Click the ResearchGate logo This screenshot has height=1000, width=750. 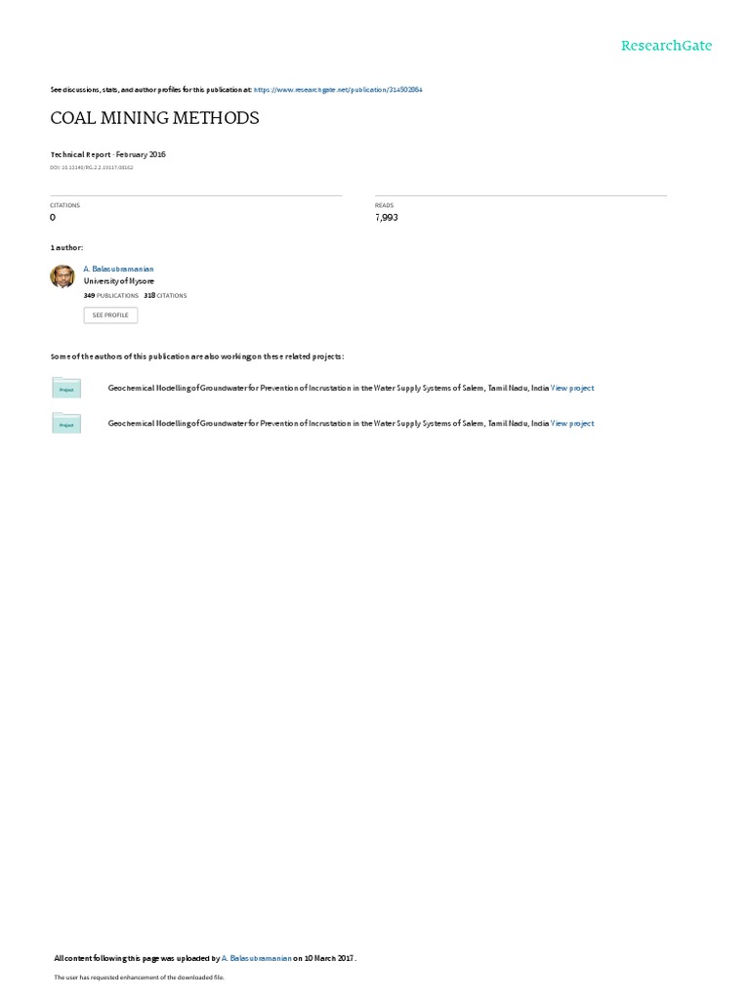coord(666,45)
